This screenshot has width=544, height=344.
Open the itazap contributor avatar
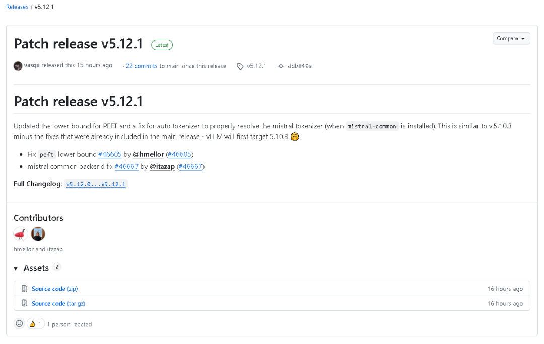(38, 234)
